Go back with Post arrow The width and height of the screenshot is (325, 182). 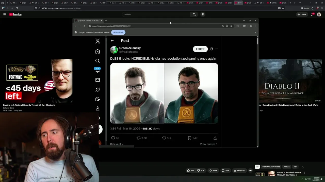coord(112,40)
